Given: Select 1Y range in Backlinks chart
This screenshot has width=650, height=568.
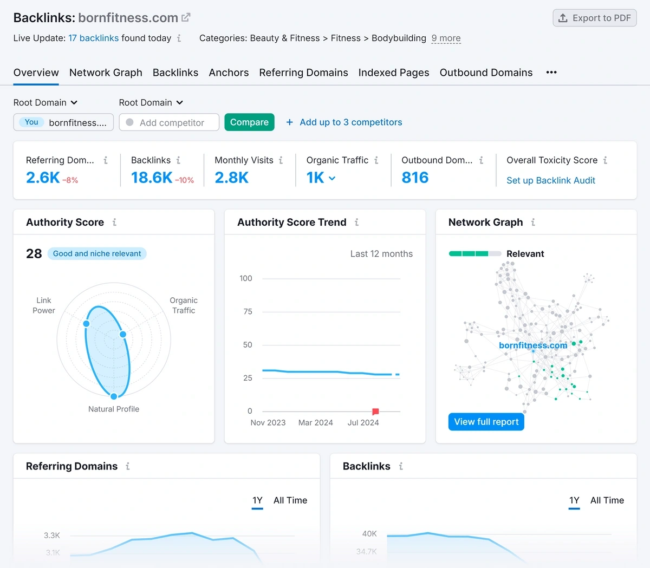Looking at the screenshot, I should click(574, 500).
